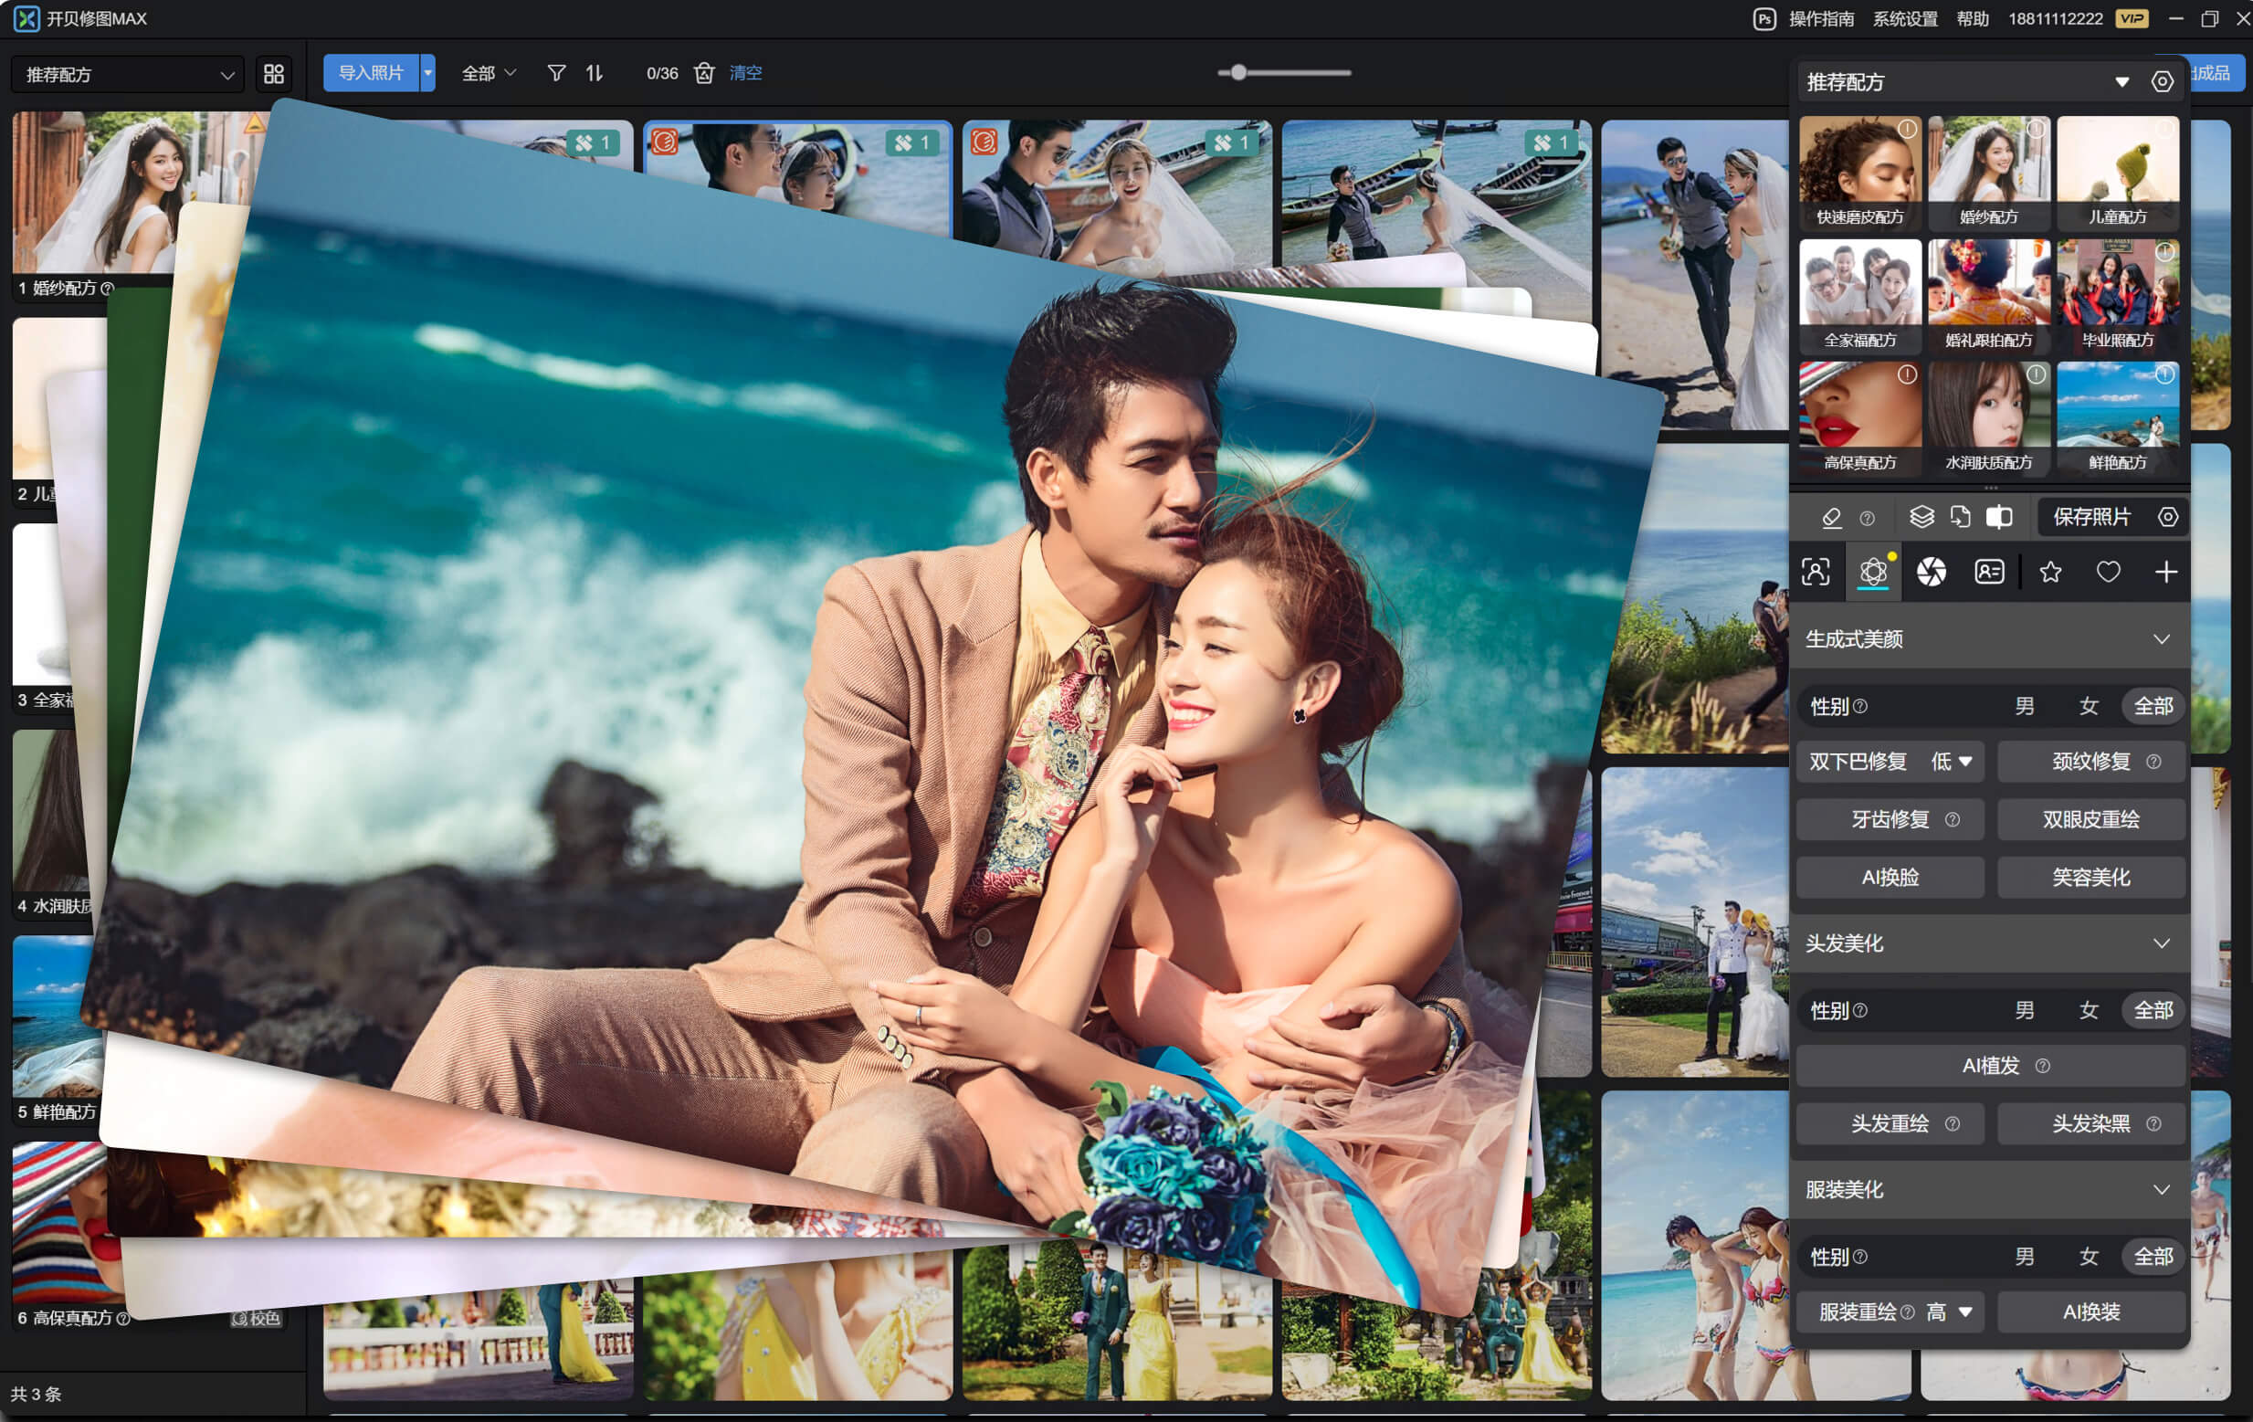The width and height of the screenshot is (2253, 1422).
Task: Click the heart favorites icon
Action: 2107,572
